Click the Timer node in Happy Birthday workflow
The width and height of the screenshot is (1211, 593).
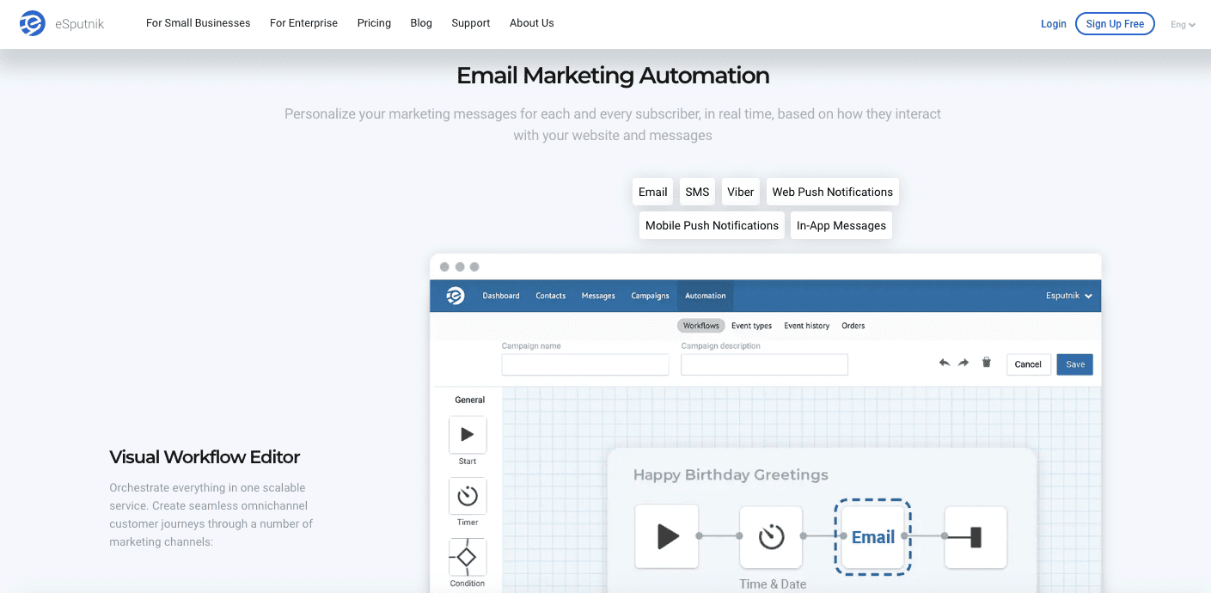coord(771,536)
